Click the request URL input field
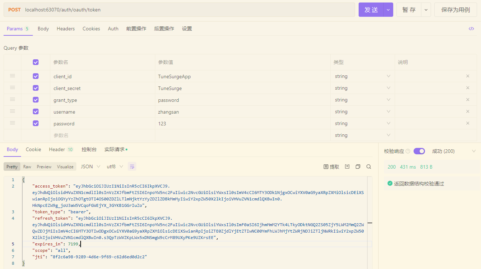Viewport: 481px width, 269px height. (188, 10)
